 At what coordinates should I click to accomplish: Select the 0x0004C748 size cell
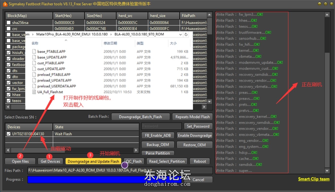point(100,29)
